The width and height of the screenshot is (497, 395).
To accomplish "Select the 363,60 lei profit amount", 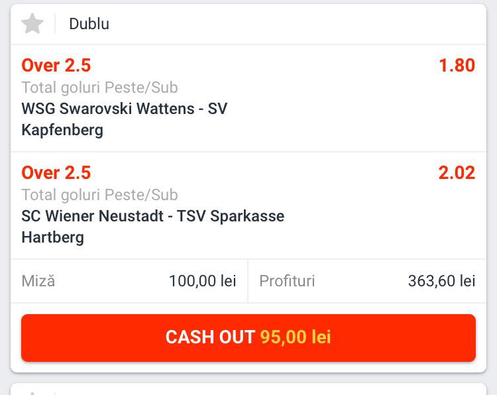I will pos(441,281).
